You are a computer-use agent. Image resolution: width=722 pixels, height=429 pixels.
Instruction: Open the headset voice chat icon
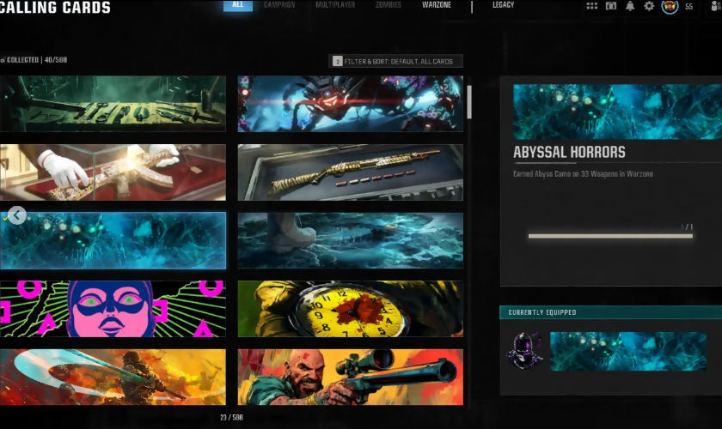pyautogui.click(x=611, y=6)
